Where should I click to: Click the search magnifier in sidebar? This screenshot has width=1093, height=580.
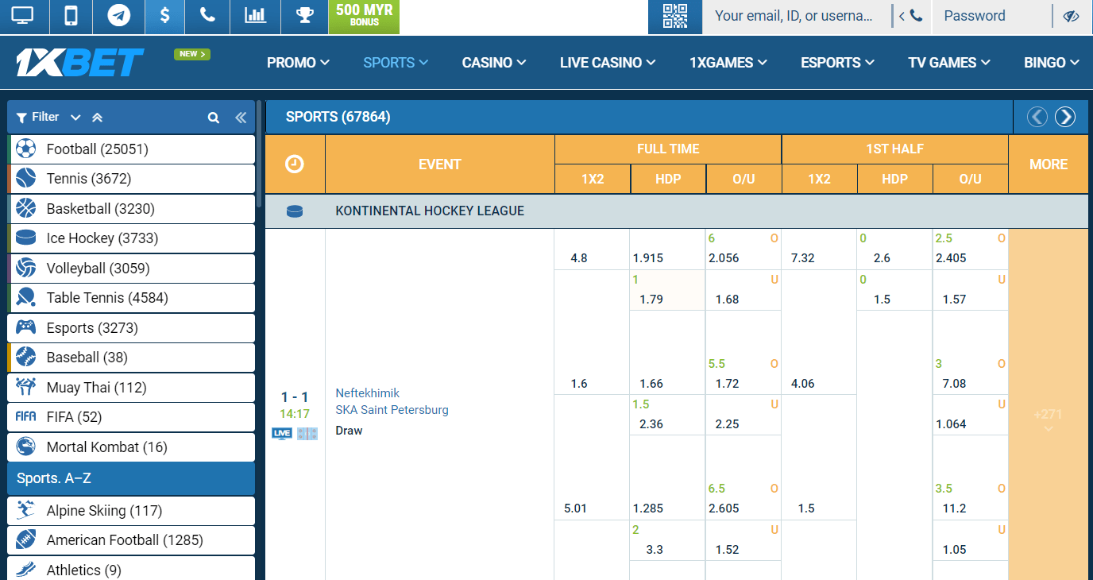click(x=213, y=118)
